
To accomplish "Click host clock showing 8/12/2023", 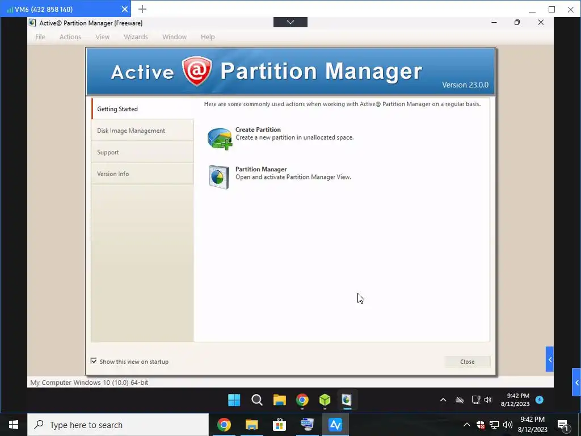I will coord(532,429).
